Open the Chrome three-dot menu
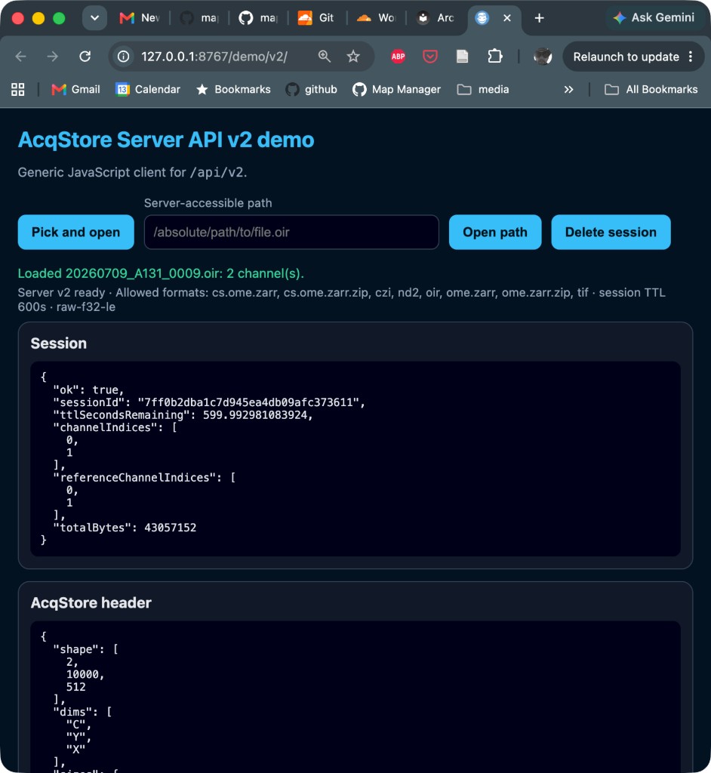 [x=691, y=57]
